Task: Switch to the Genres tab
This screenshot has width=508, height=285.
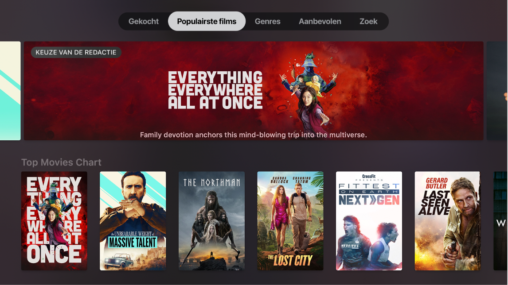Action: pos(268,21)
